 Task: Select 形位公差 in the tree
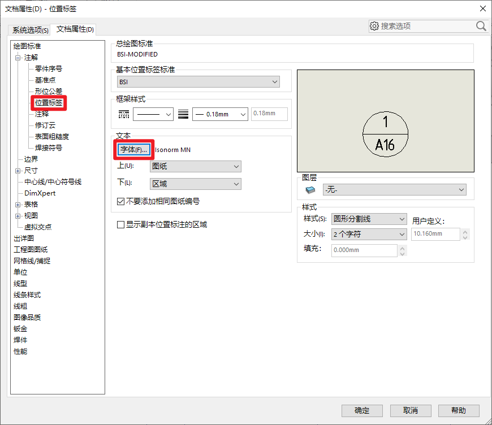click(x=48, y=91)
